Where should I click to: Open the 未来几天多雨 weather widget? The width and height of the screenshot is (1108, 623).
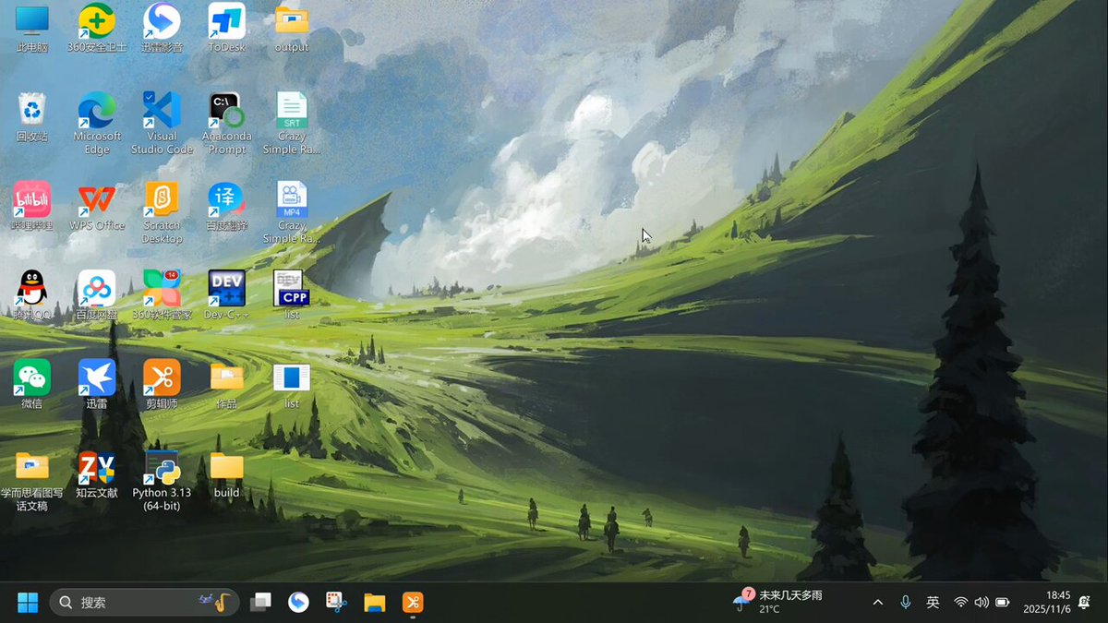coord(777,602)
